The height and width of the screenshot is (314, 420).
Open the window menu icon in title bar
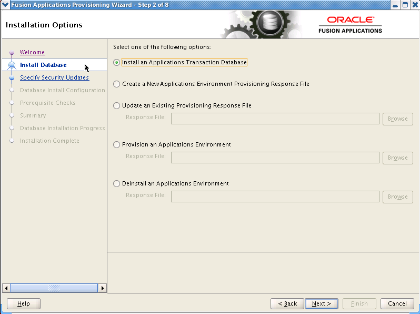pyautogui.click(x=5, y=5)
